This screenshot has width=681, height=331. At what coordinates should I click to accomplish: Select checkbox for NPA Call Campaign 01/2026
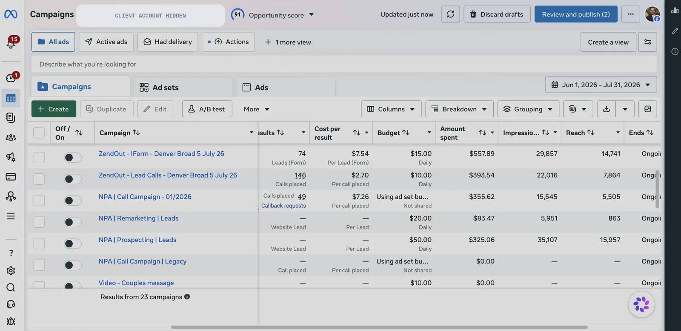tap(39, 201)
